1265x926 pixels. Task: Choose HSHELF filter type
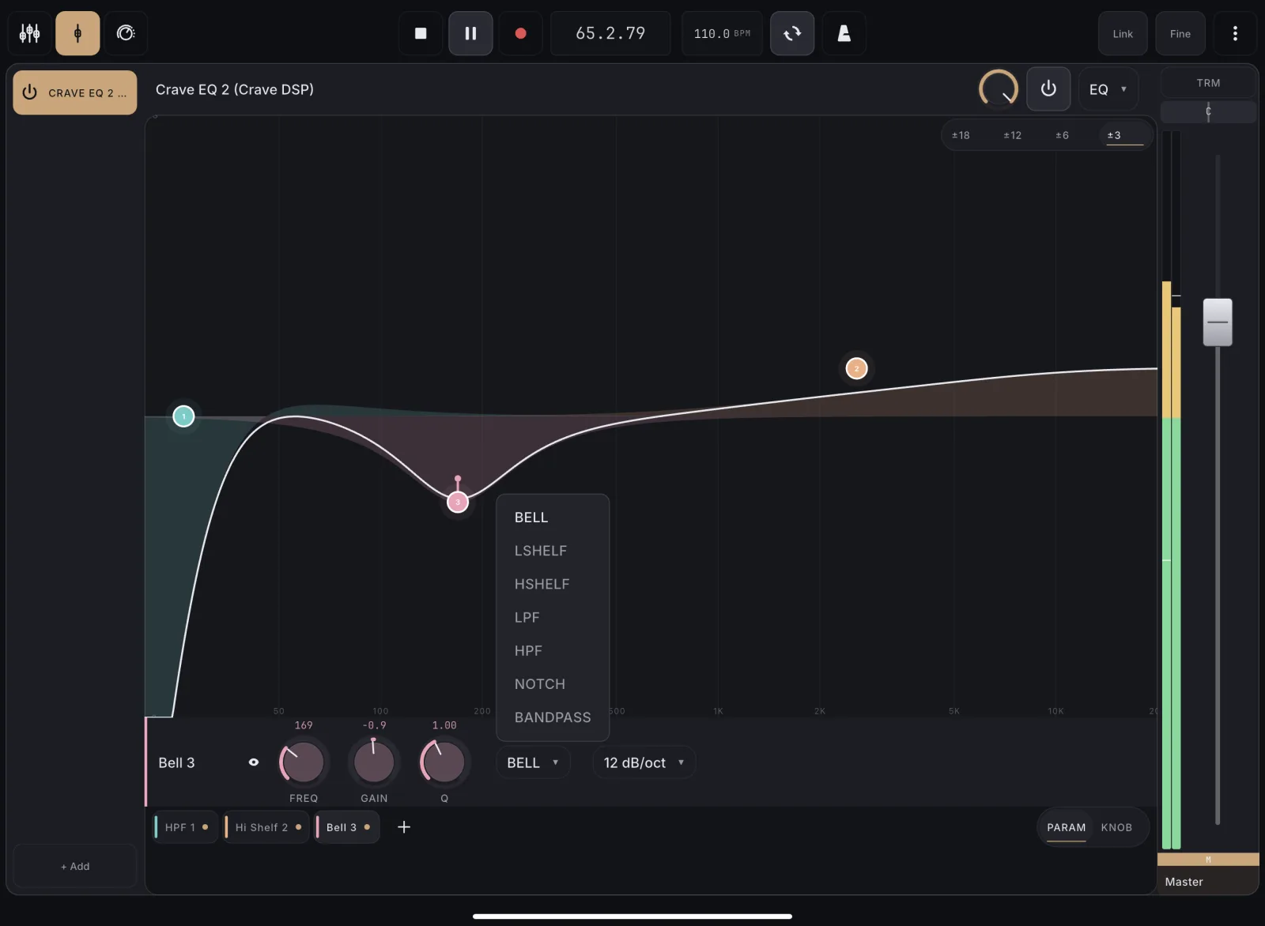[552, 584]
